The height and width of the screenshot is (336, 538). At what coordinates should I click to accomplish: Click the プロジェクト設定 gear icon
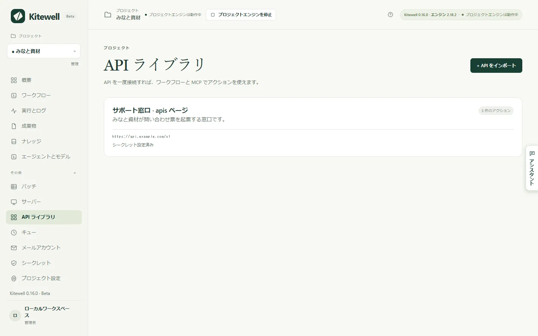pos(14,279)
